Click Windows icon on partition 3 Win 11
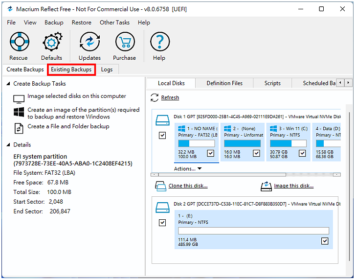 273,129
